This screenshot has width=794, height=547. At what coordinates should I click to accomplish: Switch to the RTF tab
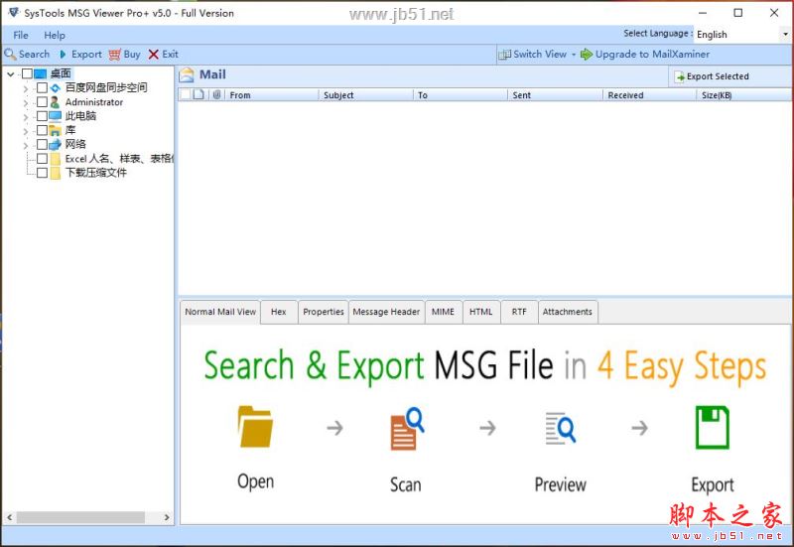[x=519, y=312]
